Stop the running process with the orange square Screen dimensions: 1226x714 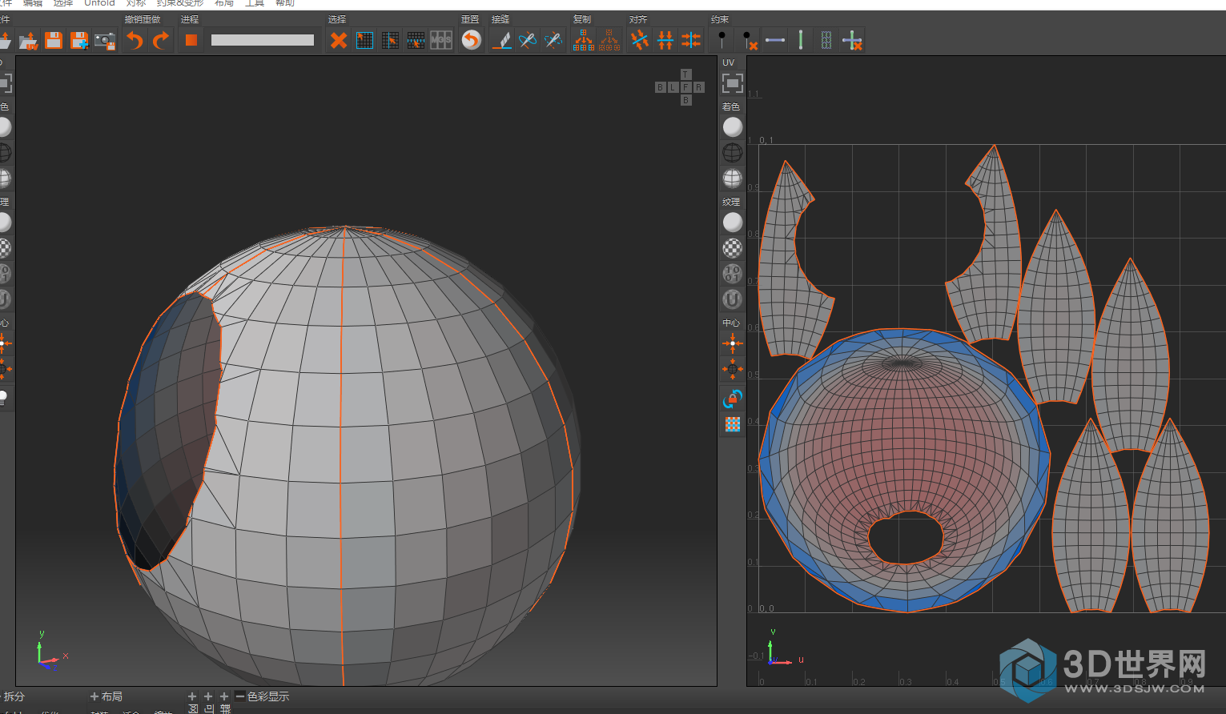(x=191, y=40)
